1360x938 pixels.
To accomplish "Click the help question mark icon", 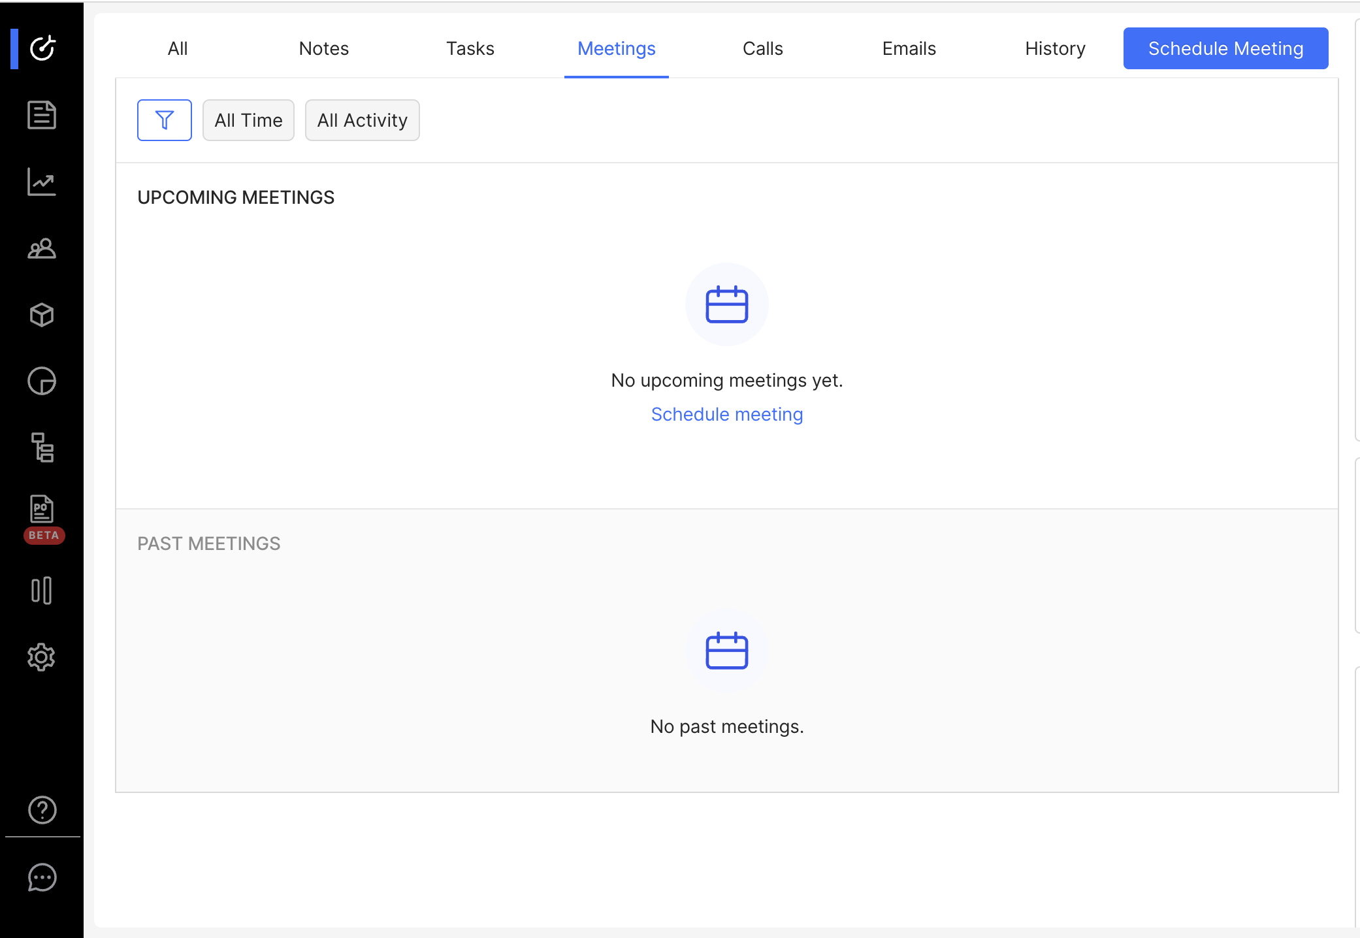I will point(42,810).
